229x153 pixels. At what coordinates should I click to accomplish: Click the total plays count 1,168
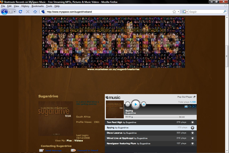[x=193, y=102]
